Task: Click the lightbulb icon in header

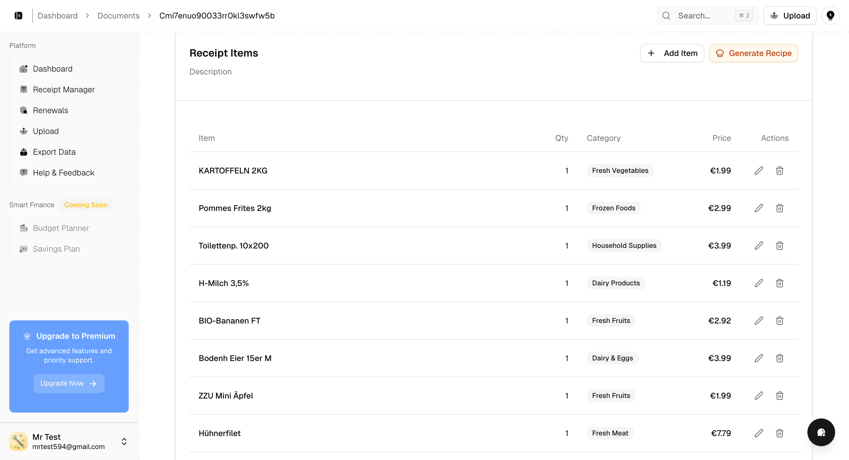Action: pyautogui.click(x=830, y=16)
